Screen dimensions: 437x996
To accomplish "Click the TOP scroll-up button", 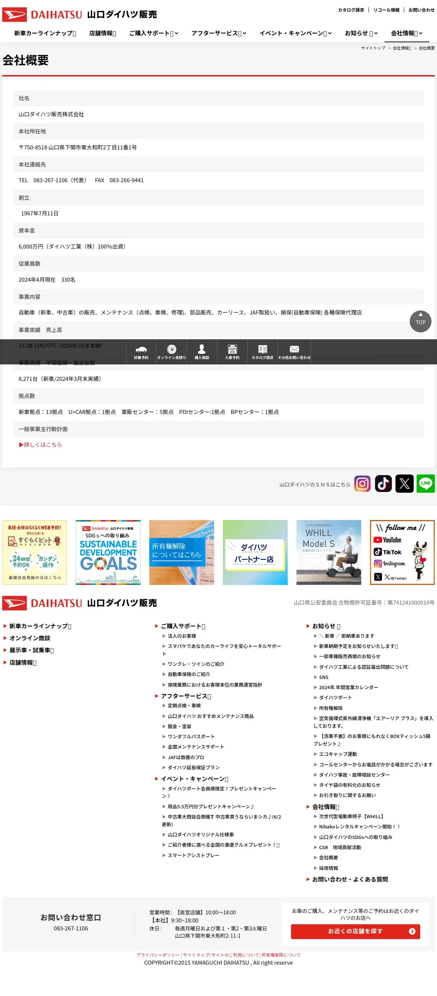I will (420, 321).
